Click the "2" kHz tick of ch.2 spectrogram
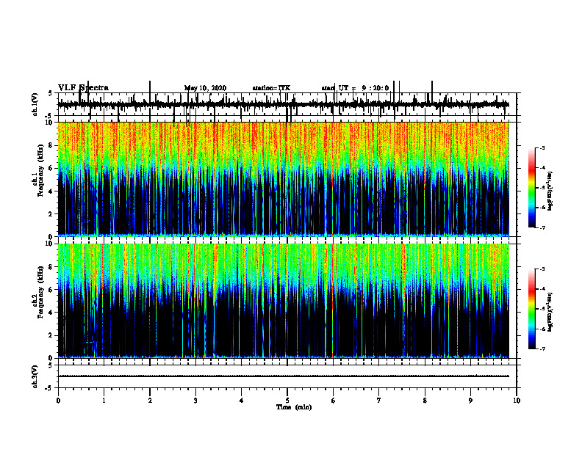This screenshot has width=582, height=449. click(x=51, y=335)
